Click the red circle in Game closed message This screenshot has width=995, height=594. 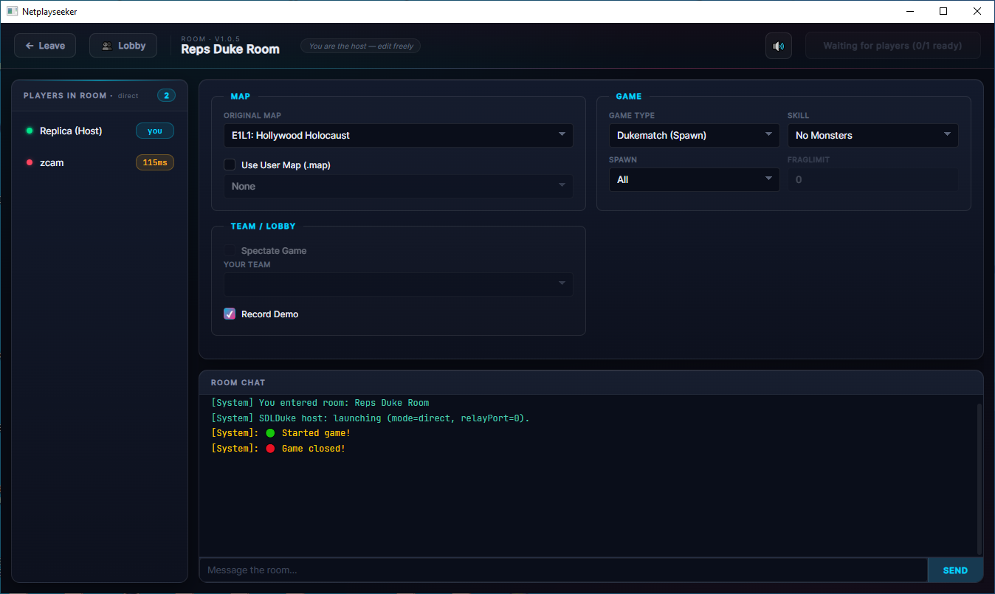click(x=270, y=449)
